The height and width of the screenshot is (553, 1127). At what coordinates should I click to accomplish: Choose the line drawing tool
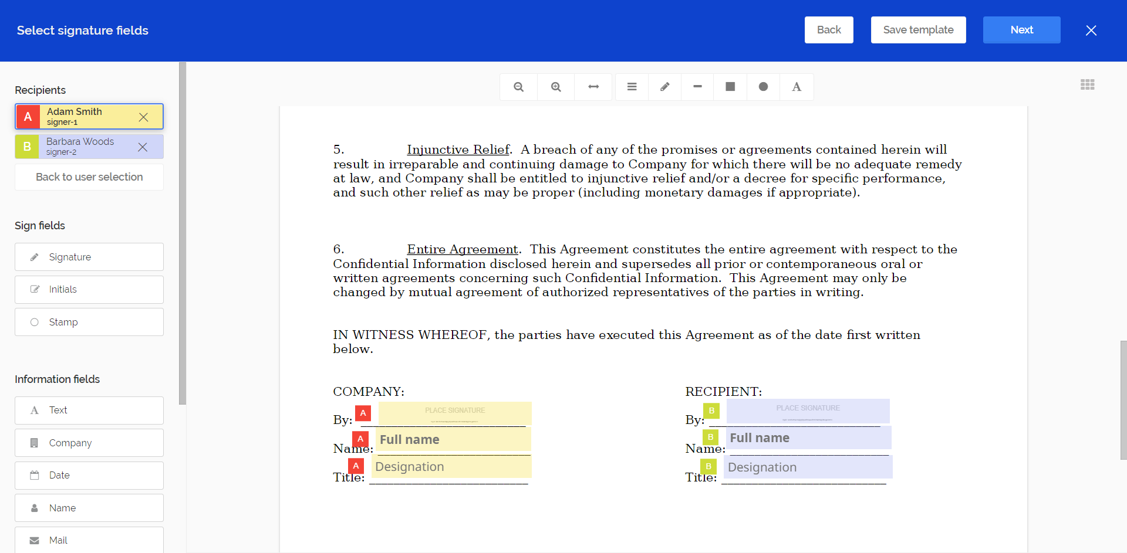click(697, 87)
